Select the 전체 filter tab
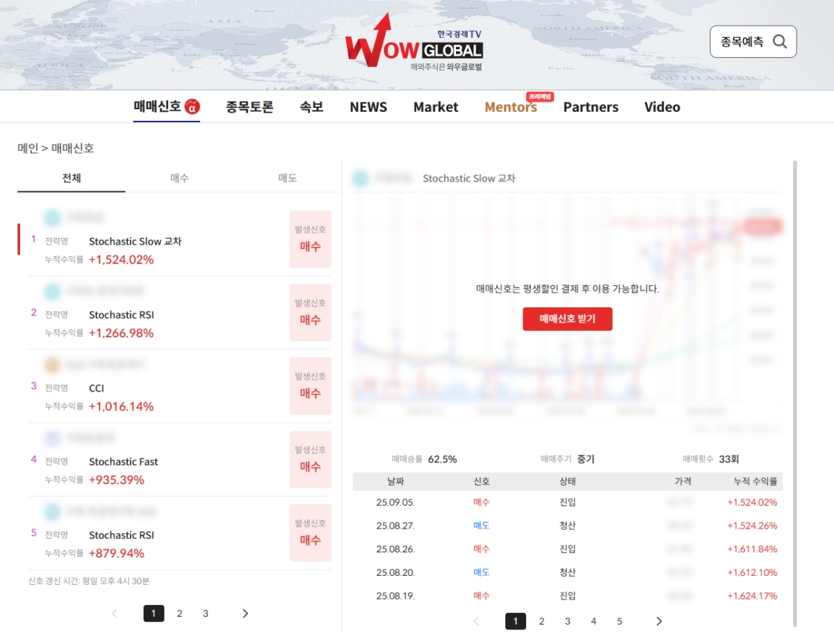The image size is (834, 644). (x=72, y=178)
